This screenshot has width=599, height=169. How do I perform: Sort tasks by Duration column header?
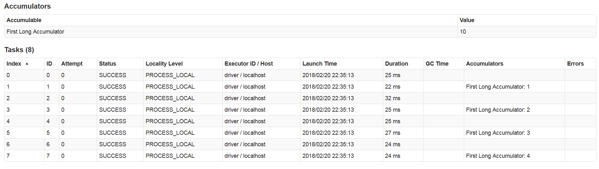point(396,64)
